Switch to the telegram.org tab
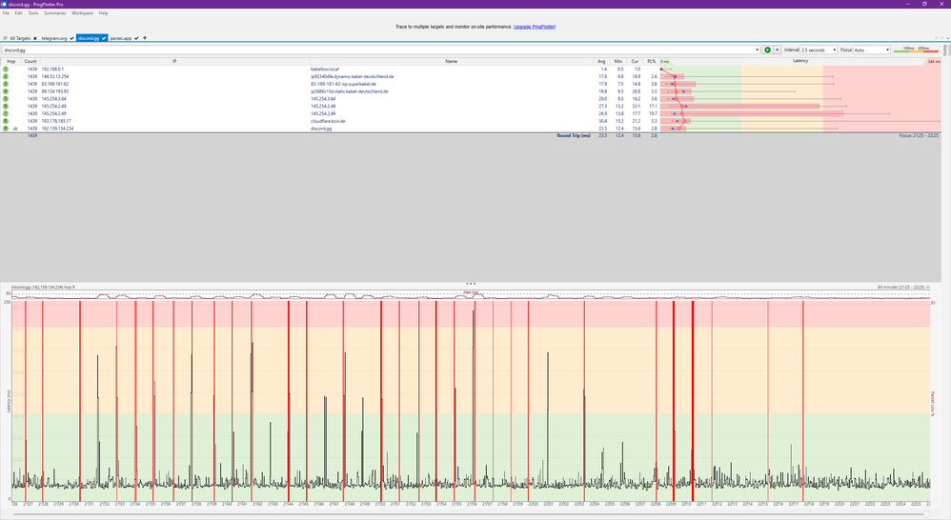951x520 pixels. click(x=52, y=38)
